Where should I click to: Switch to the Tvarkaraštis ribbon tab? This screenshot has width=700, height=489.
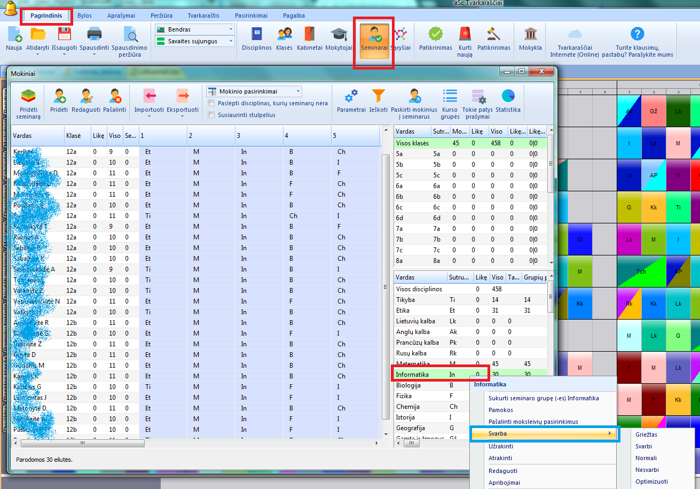point(203,15)
